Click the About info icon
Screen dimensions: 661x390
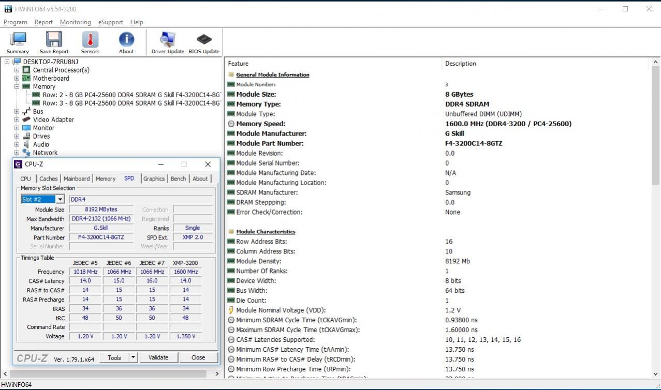[126, 41]
